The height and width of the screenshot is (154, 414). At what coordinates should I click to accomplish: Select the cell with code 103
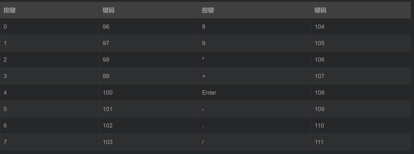tap(149, 142)
